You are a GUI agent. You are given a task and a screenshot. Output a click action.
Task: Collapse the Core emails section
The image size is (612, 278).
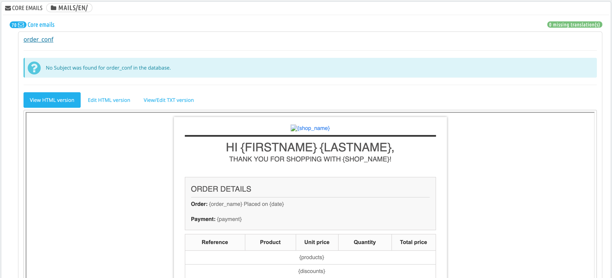tap(41, 25)
